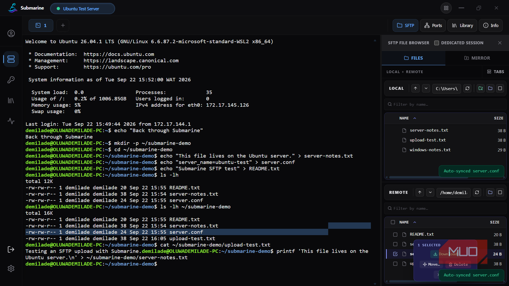Check the last REMOTE row checkbox
509x286 pixels.
pos(395,264)
